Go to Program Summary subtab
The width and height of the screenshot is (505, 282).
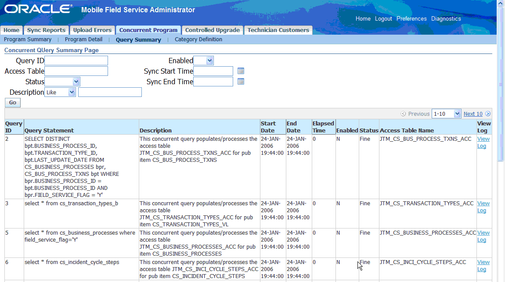(x=28, y=39)
